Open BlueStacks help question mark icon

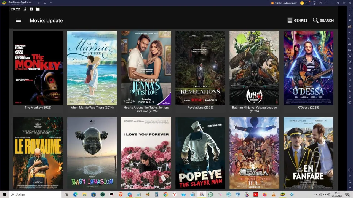coord(320,3)
